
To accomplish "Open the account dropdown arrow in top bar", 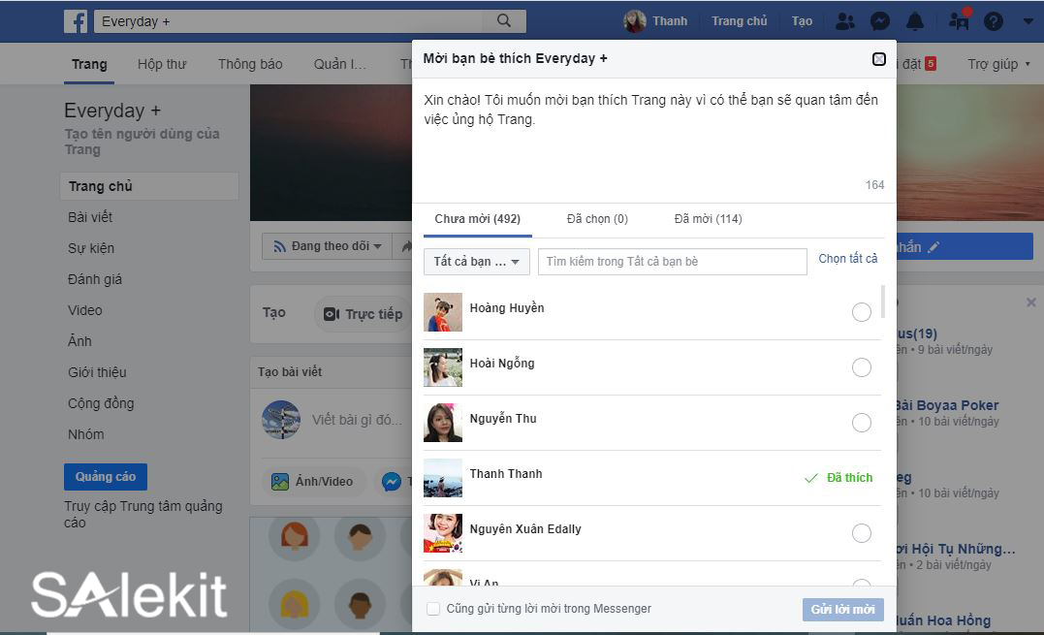I will pyautogui.click(x=1028, y=21).
